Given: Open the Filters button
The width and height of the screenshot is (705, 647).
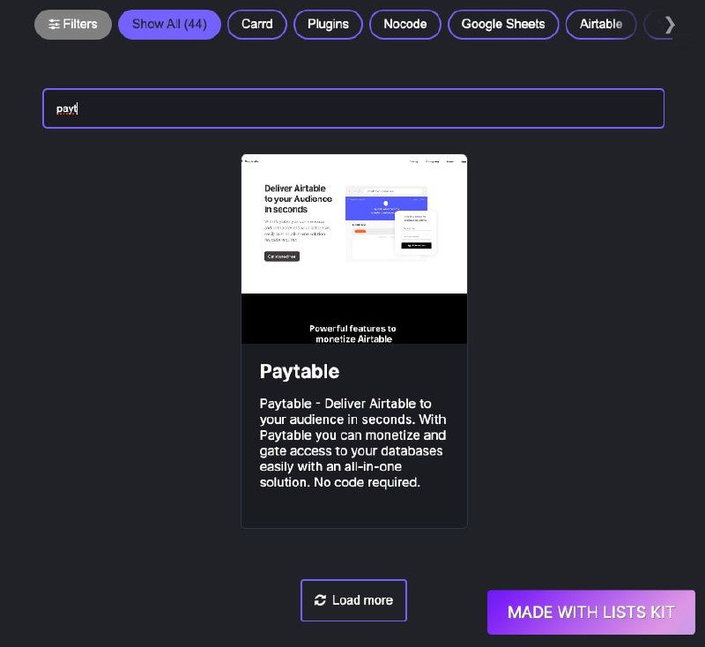Looking at the screenshot, I should coord(73,25).
